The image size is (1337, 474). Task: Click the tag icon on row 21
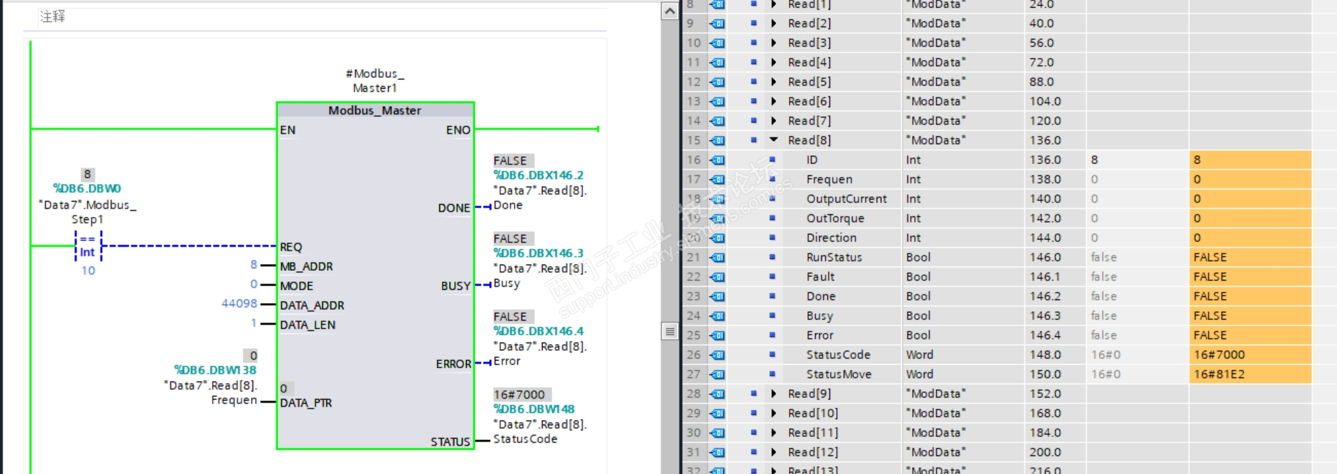point(717,257)
